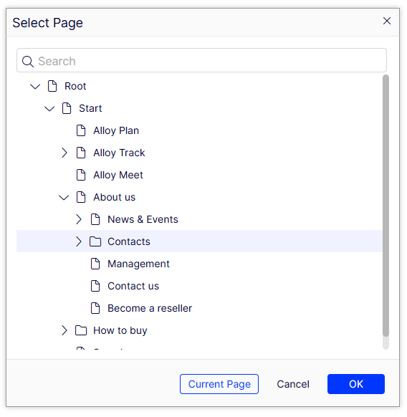The height and width of the screenshot is (417, 407).
Task: Expand the How to buy folder
Action: [64, 330]
